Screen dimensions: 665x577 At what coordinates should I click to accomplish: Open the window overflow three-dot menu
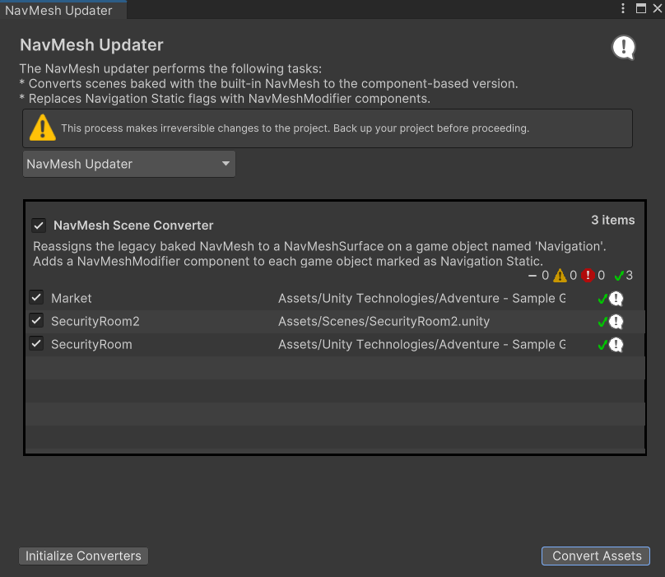623,9
